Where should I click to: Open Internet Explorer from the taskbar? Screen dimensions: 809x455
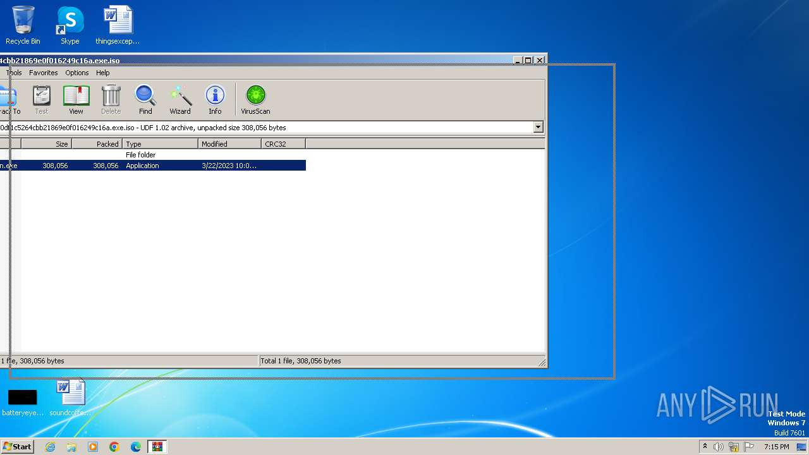point(50,447)
